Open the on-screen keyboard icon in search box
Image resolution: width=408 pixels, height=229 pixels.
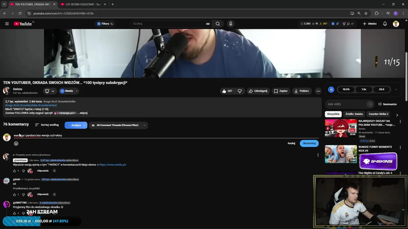[x=208, y=24]
